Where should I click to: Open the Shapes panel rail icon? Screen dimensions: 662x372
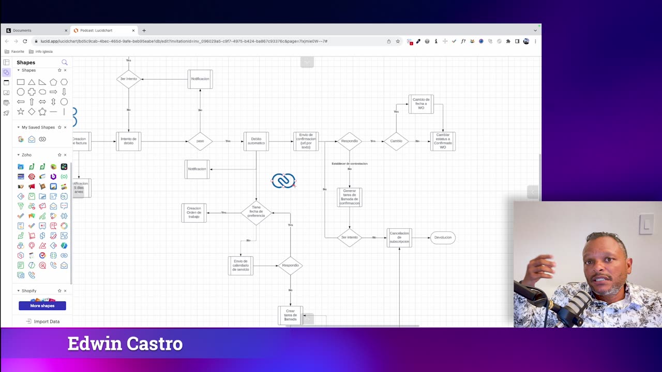(6, 72)
